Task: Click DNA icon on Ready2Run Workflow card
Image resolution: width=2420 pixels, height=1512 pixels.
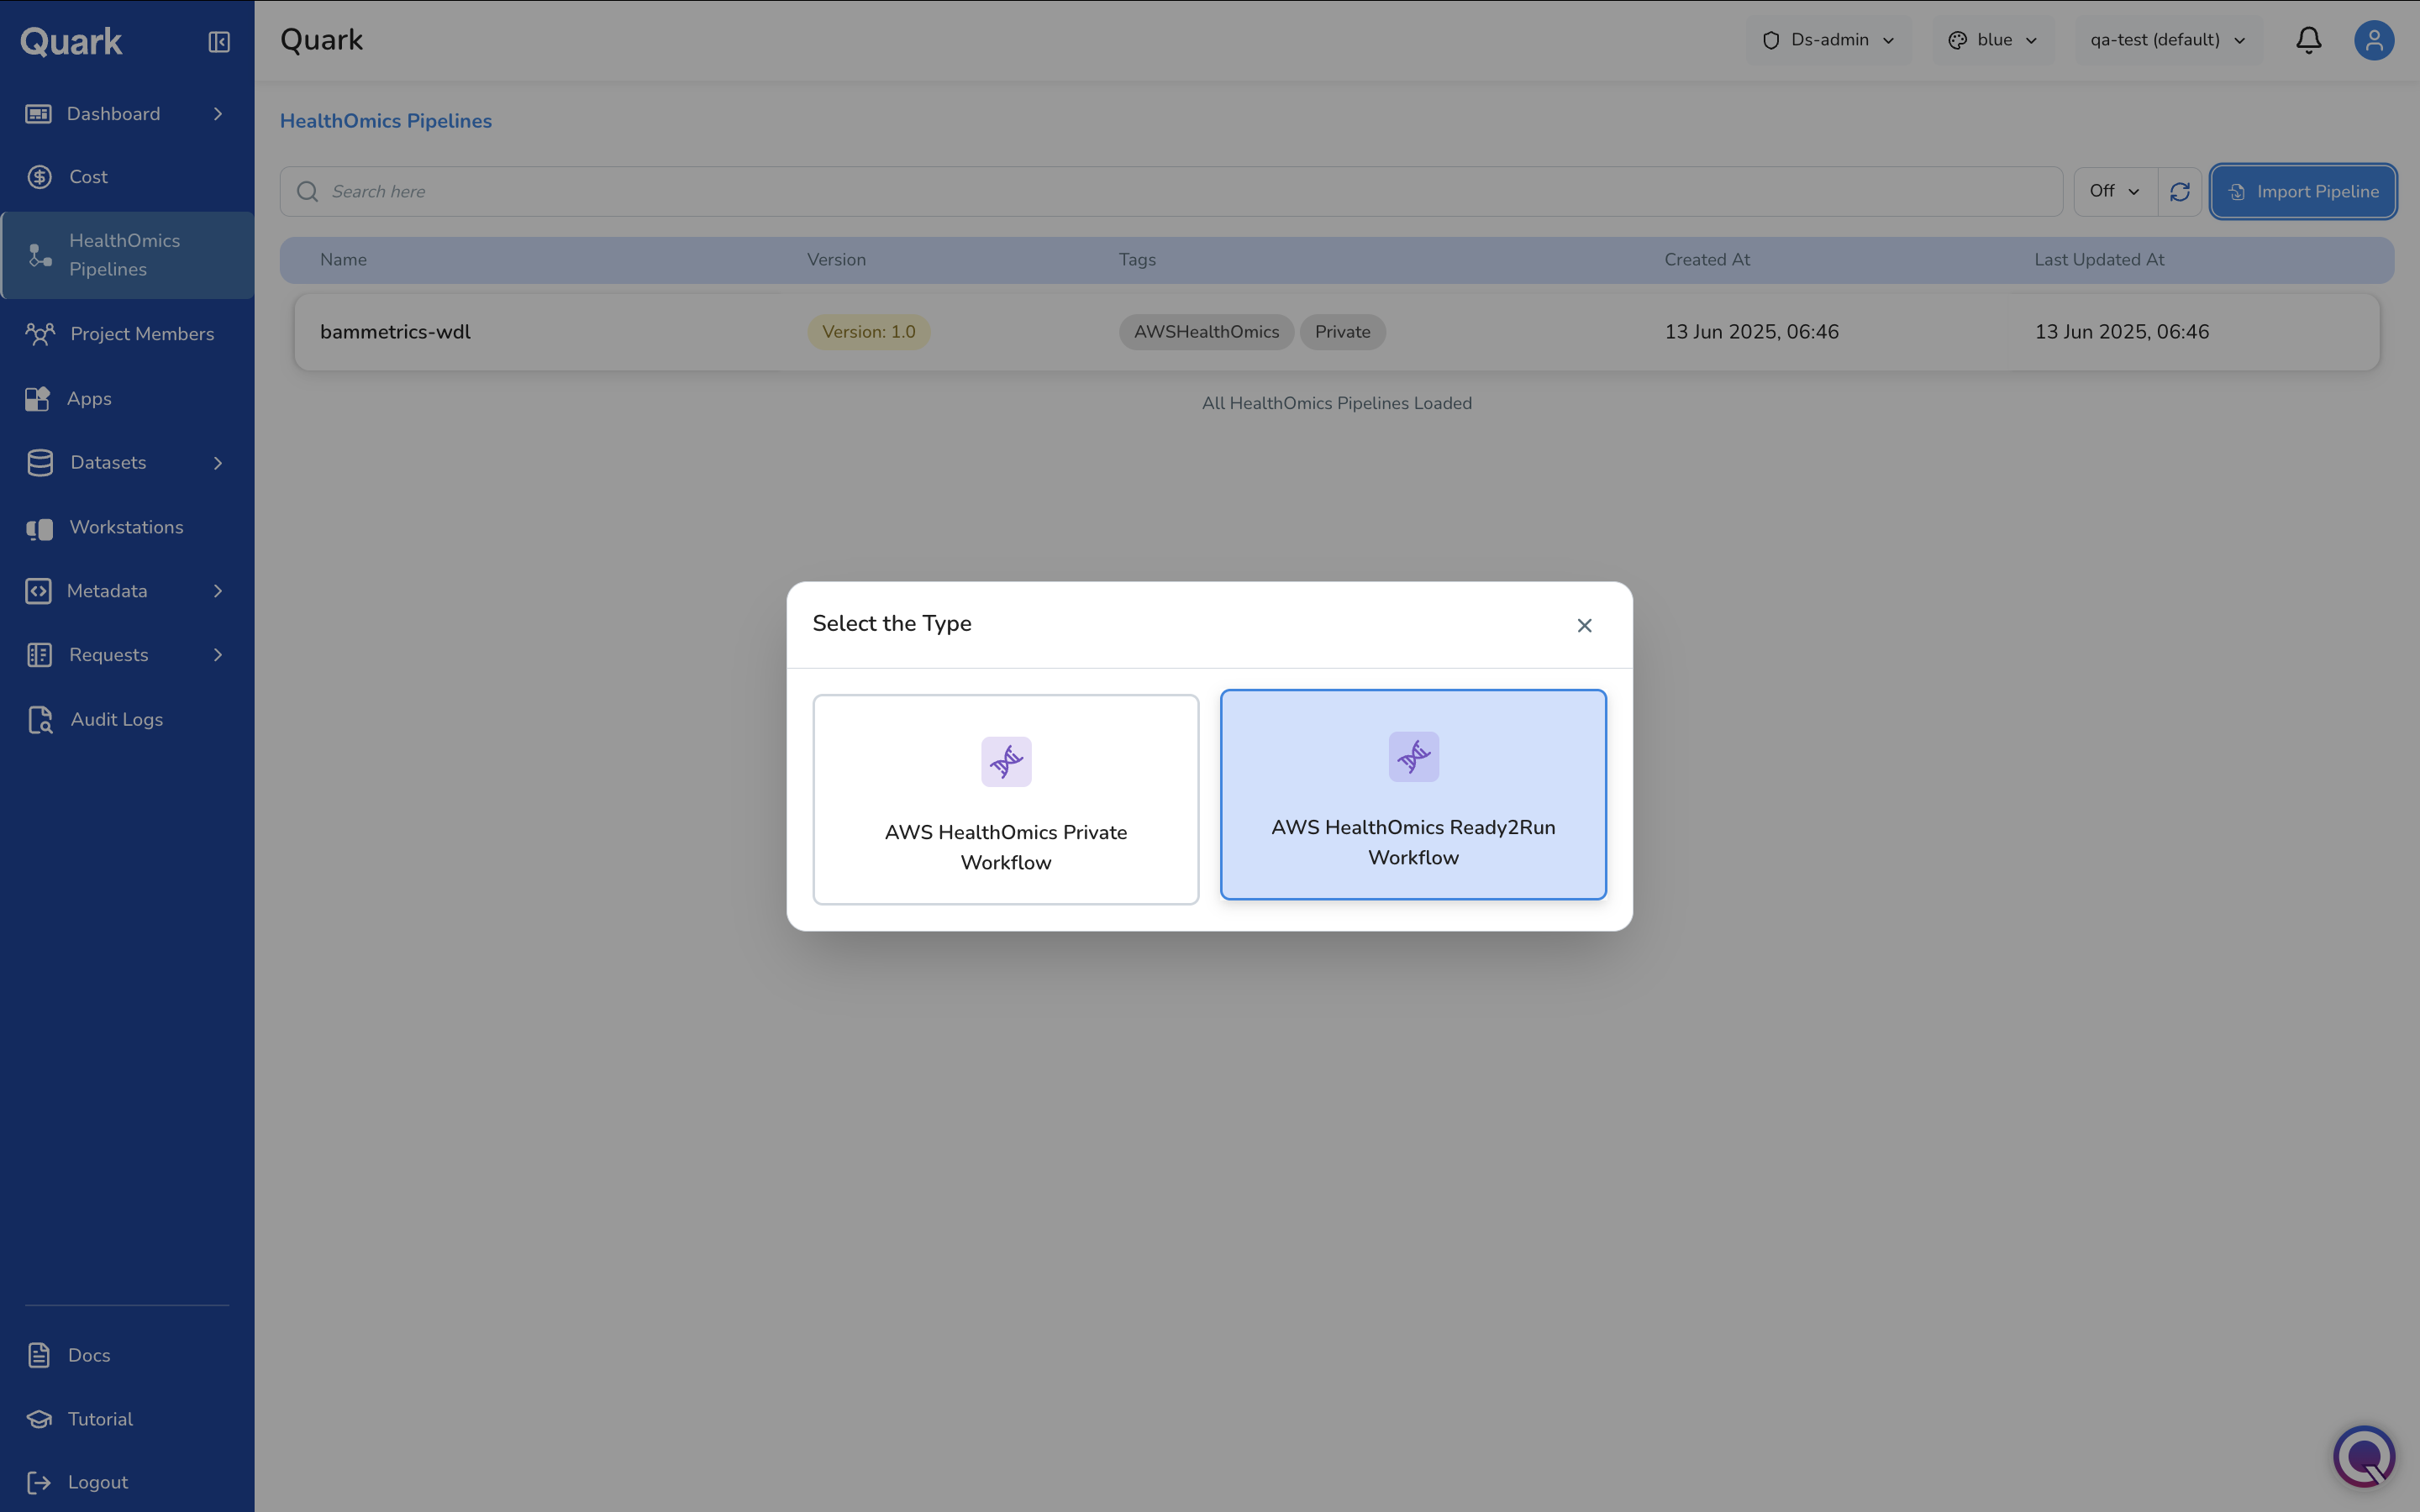Action: coord(1414,757)
